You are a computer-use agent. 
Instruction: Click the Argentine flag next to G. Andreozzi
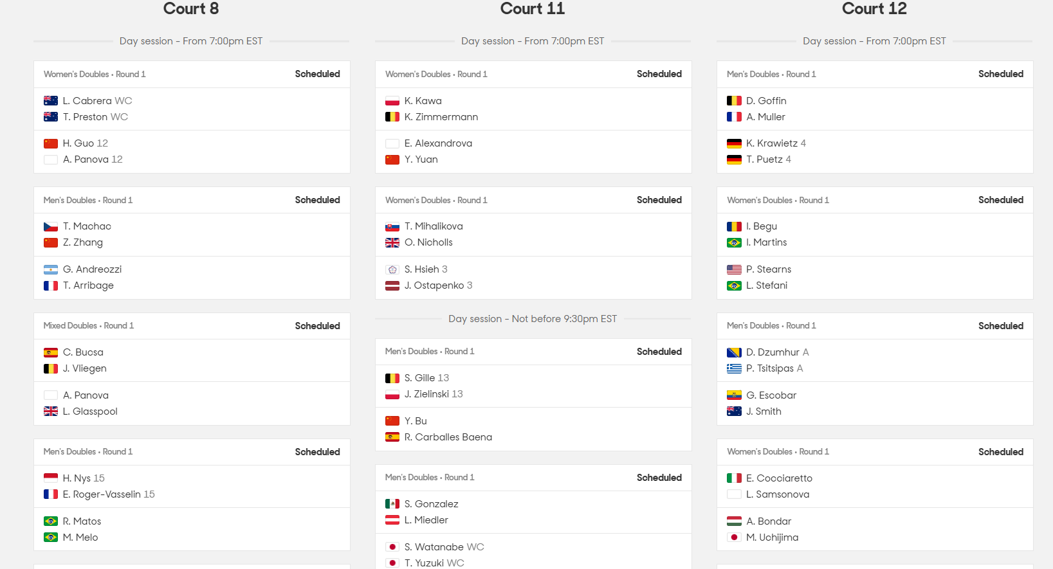[x=51, y=269]
